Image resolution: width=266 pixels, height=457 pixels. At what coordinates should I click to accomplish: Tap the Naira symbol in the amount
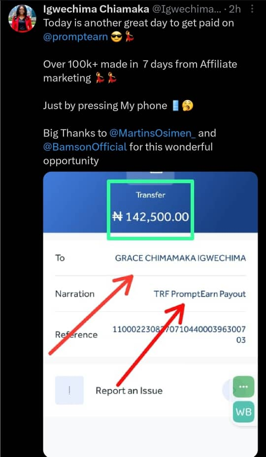pyautogui.click(x=118, y=217)
